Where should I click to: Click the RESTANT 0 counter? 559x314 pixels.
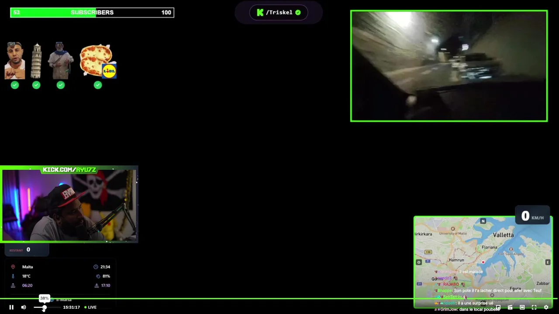pyautogui.click(x=27, y=250)
